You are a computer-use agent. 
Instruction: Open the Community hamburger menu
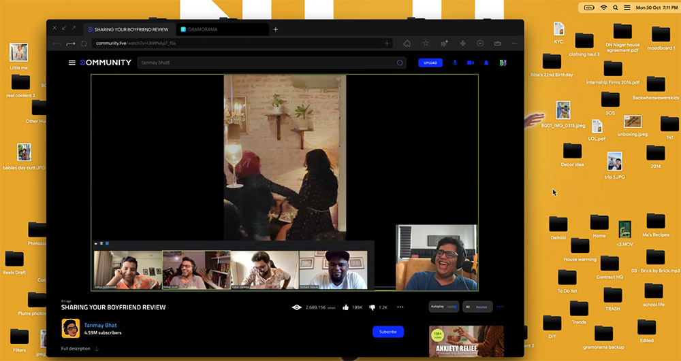tap(72, 63)
